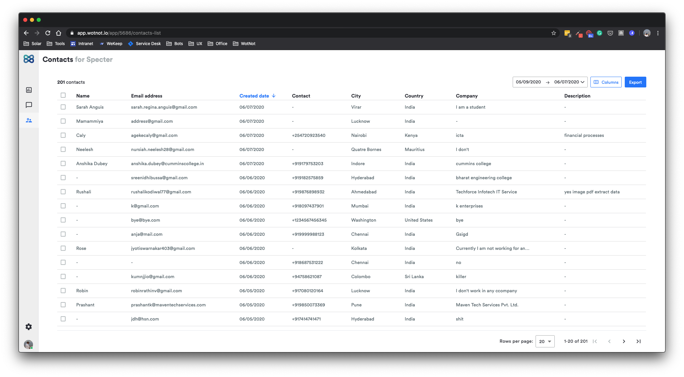Select all contacts with header checkbox

click(x=63, y=96)
